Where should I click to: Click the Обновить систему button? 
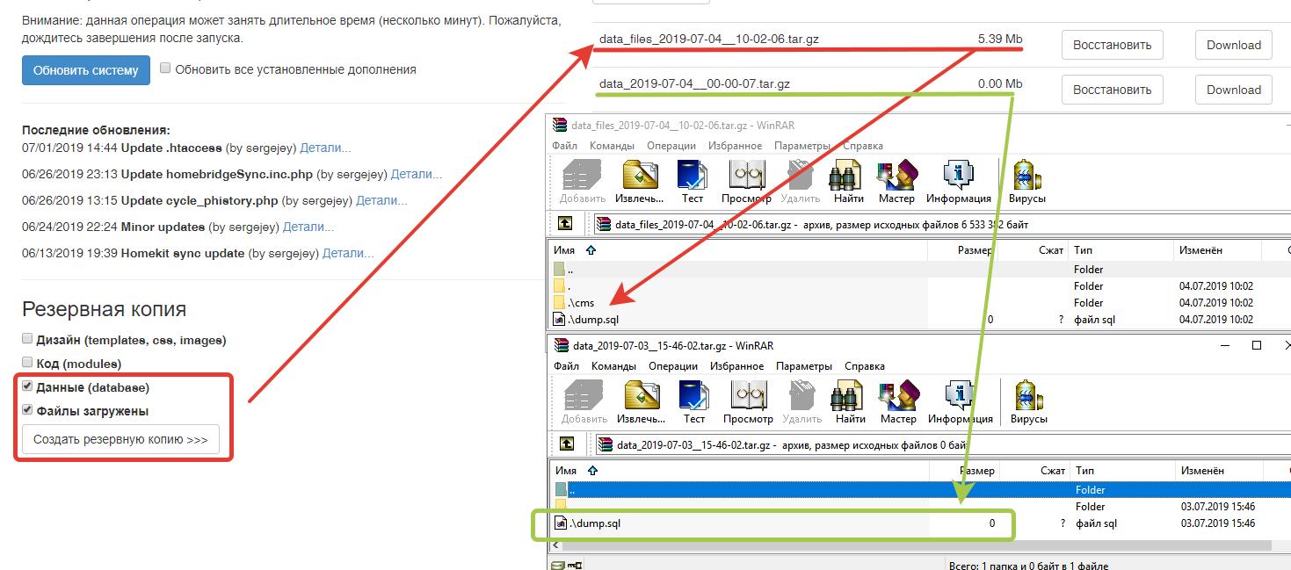point(85,70)
